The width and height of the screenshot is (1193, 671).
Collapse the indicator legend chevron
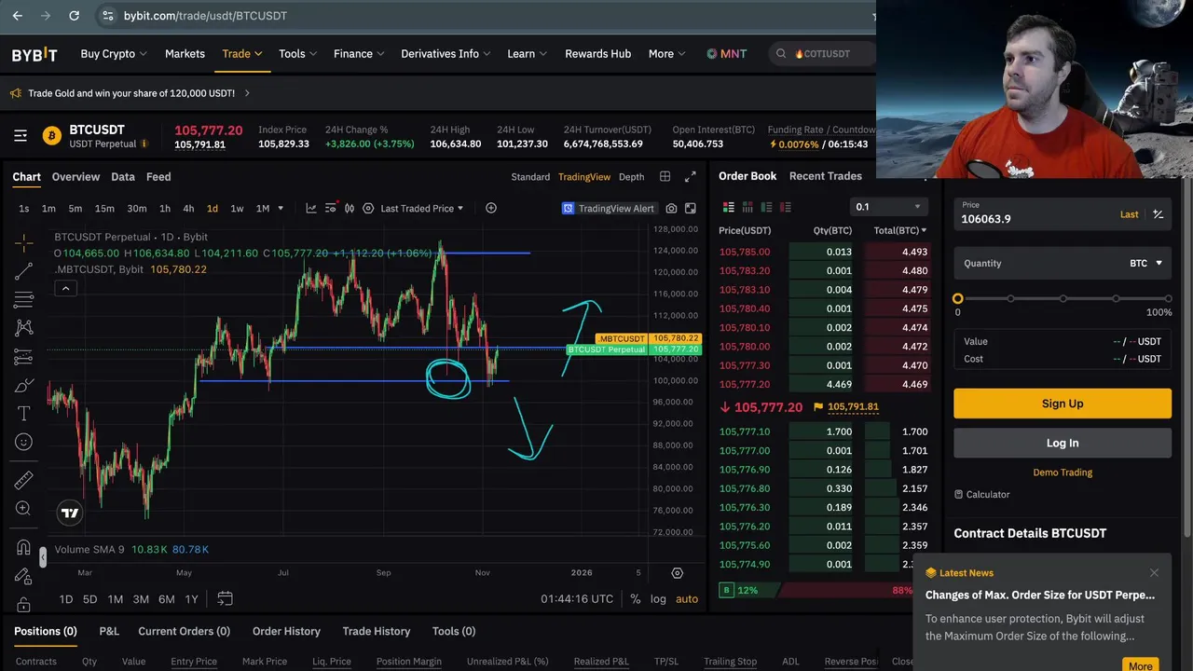tap(65, 289)
